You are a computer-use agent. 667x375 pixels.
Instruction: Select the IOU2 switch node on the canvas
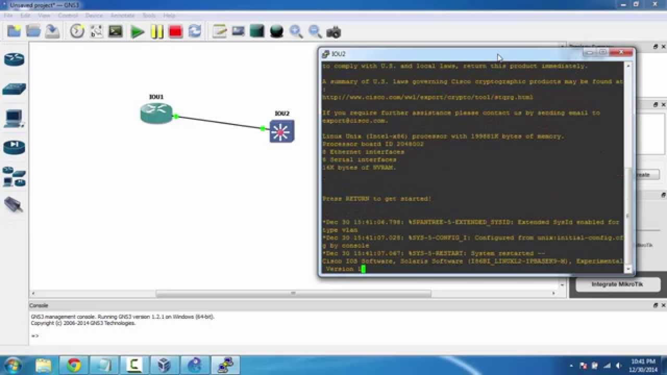(282, 131)
